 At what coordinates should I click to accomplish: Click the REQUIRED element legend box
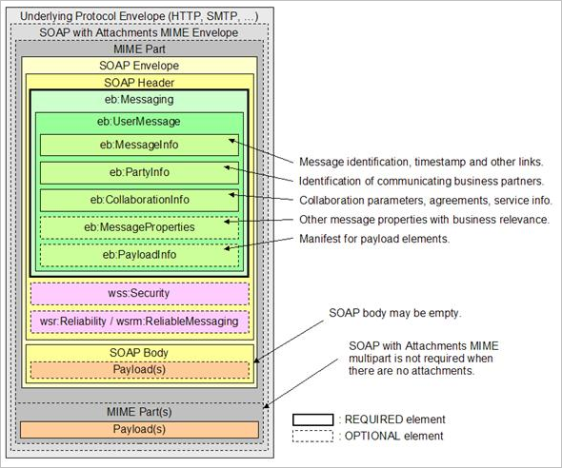pos(312,419)
